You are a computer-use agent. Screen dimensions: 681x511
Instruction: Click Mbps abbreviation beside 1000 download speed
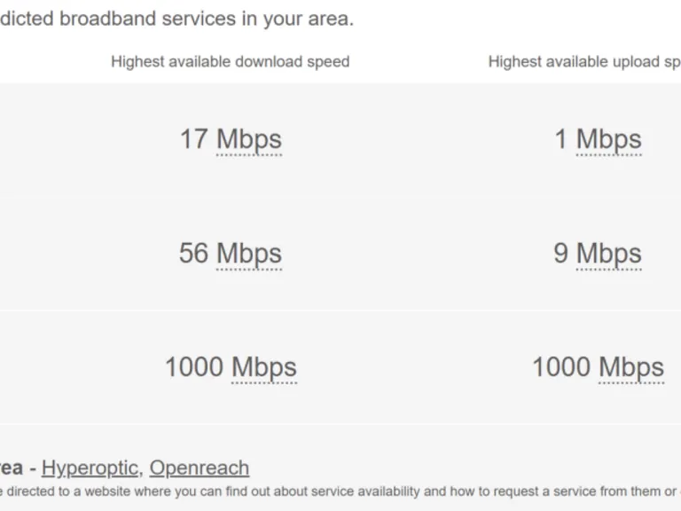[264, 366]
